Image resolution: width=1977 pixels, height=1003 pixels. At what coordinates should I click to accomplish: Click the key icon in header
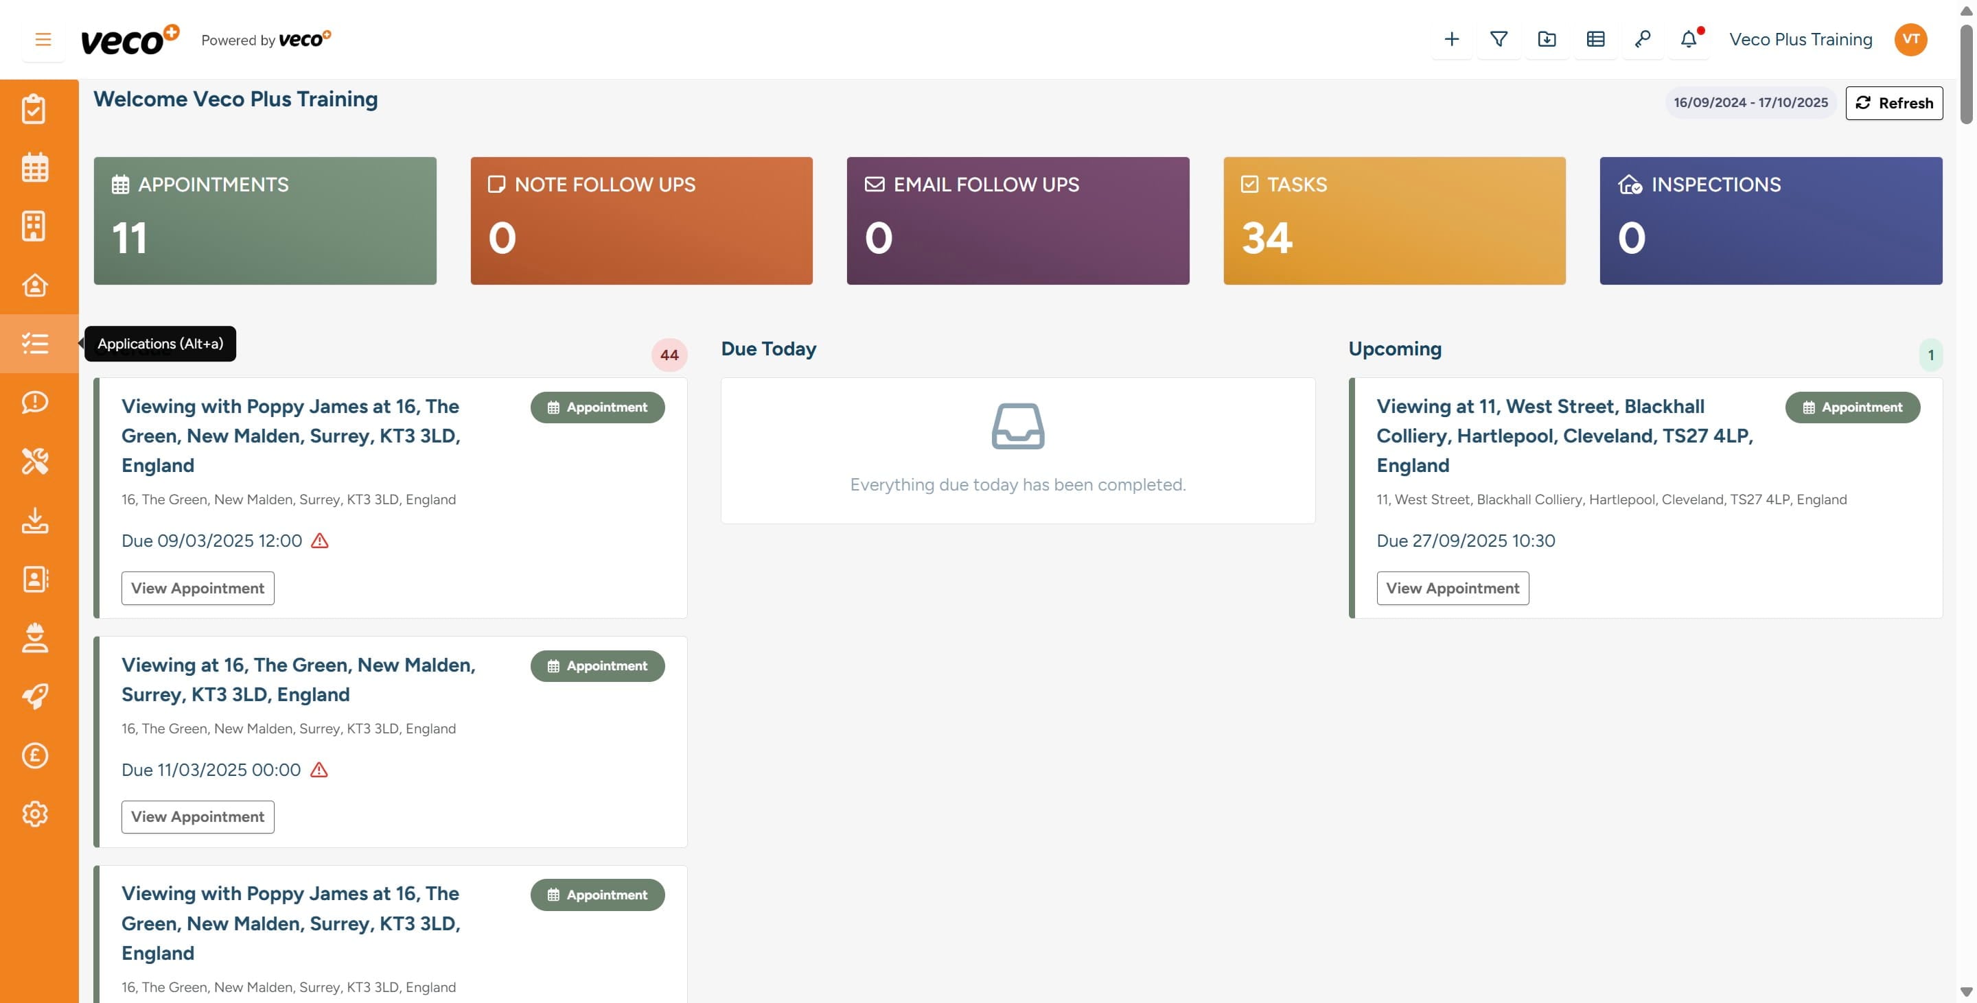1643,39
